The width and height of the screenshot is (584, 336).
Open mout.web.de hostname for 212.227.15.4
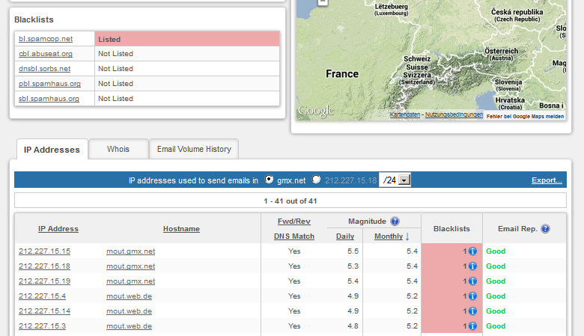129,296
